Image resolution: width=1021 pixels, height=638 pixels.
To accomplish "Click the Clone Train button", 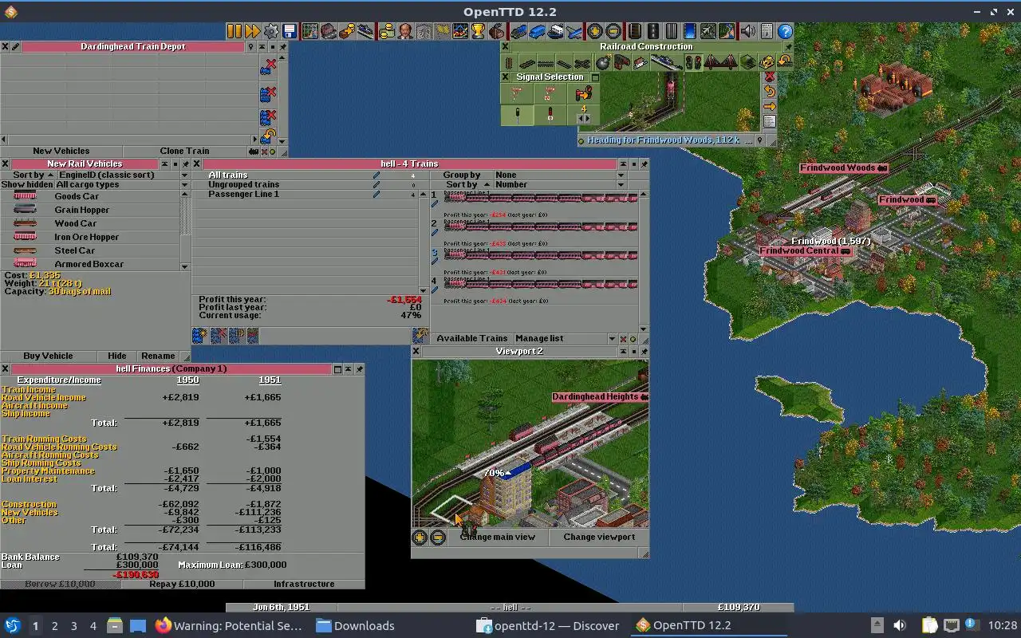I will (x=184, y=151).
